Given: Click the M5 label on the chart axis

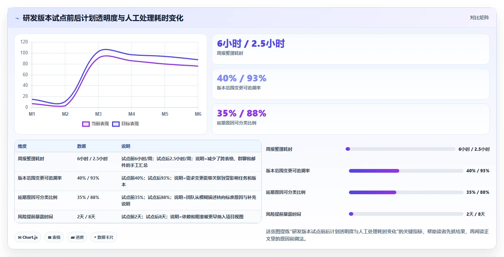Looking at the screenshot, I should (x=165, y=114).
